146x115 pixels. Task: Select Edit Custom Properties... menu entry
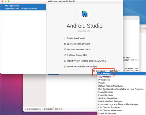[121, 107]
